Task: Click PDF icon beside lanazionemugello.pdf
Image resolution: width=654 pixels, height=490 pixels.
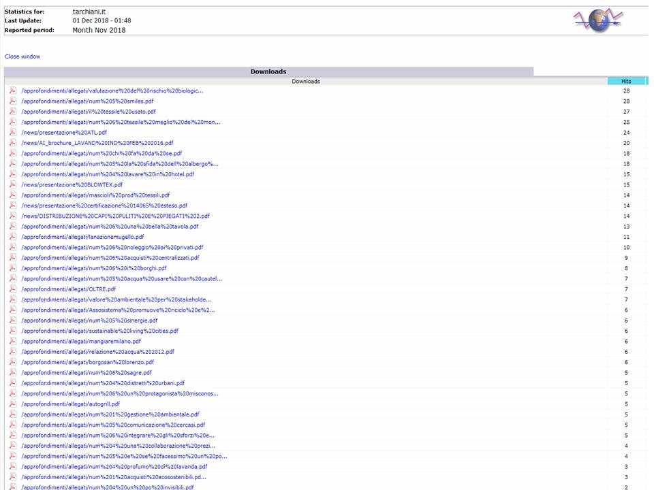Action: click(x=12, y=237)
